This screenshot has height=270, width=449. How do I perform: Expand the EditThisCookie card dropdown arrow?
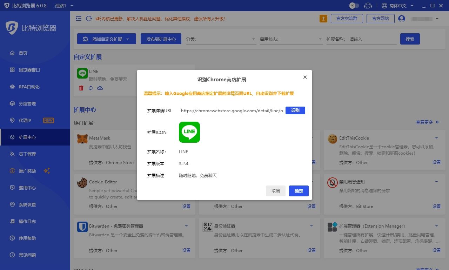click(437, 138)
